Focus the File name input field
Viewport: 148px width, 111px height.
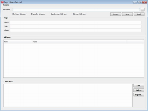pyautogui.click(x=76, y=9)
